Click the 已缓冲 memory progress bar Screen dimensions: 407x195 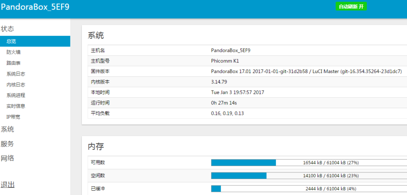tap(309, 189)
